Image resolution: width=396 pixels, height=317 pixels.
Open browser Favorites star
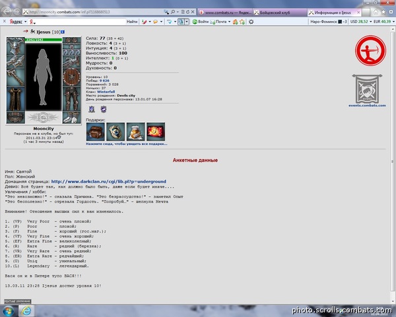click(x=383, y=12)
